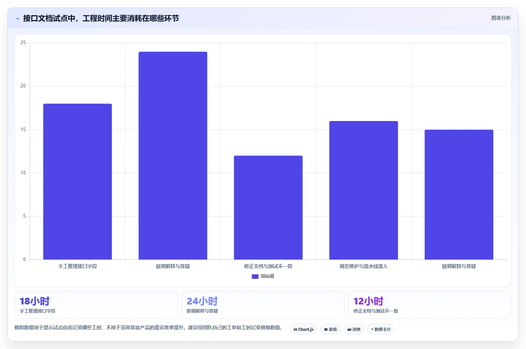Screen dimensions: 526x349
Task: Click 手工整理接口字段 caption in the 18小时 card
Action: 37,311
